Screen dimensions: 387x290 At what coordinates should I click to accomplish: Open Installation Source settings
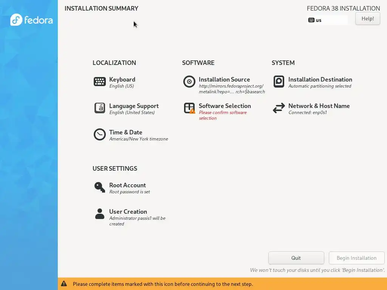224,79
